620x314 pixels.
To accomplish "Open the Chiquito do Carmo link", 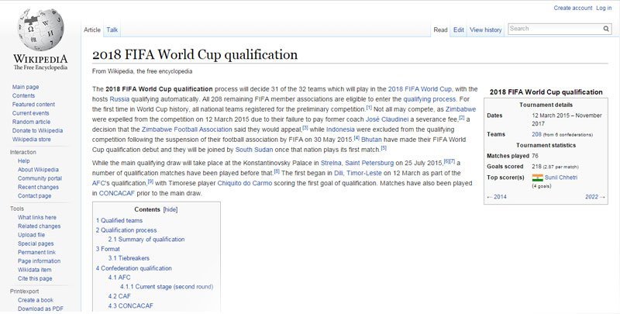I will [245, 184].
